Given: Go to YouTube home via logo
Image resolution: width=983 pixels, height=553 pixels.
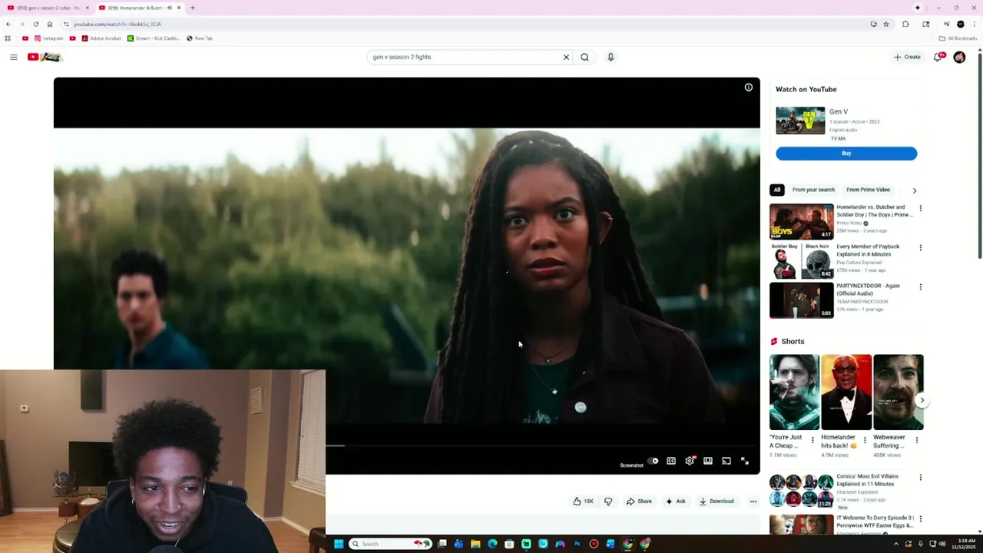Looking at the screenshot, I should click(x=45, y=57).
